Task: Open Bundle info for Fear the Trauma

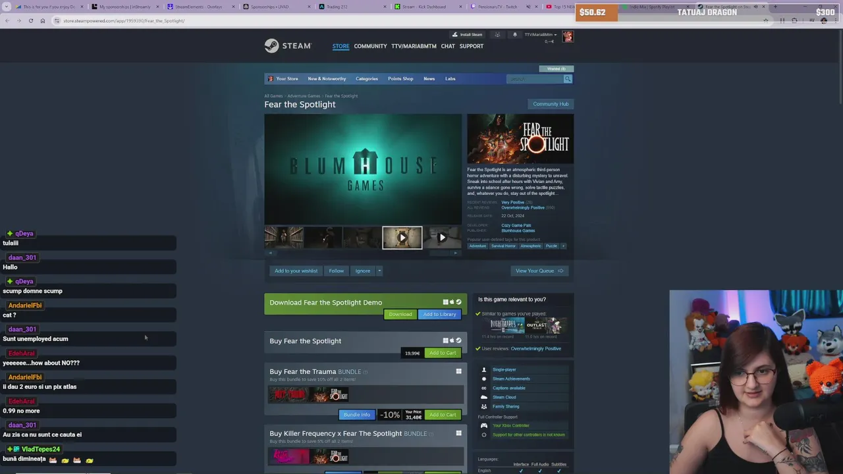Action: point(357,415)
